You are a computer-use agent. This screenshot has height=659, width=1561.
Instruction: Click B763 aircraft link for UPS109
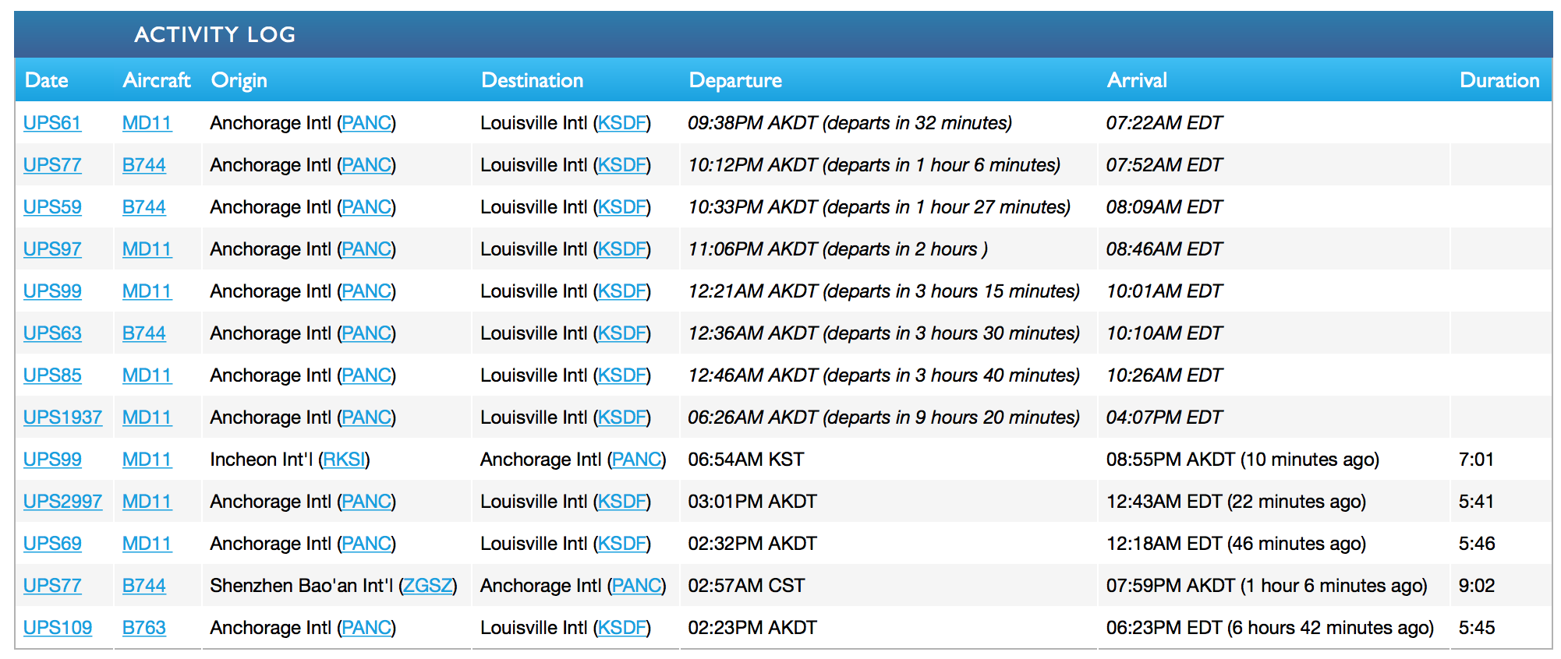tap(143, 628)
